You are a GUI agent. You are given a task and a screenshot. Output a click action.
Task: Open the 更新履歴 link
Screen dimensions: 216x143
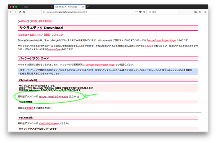(29, 108)
